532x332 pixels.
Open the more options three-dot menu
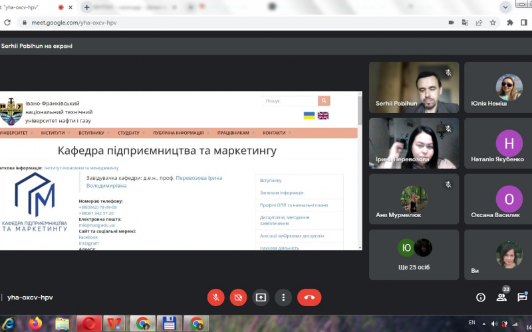coord(283,297)
